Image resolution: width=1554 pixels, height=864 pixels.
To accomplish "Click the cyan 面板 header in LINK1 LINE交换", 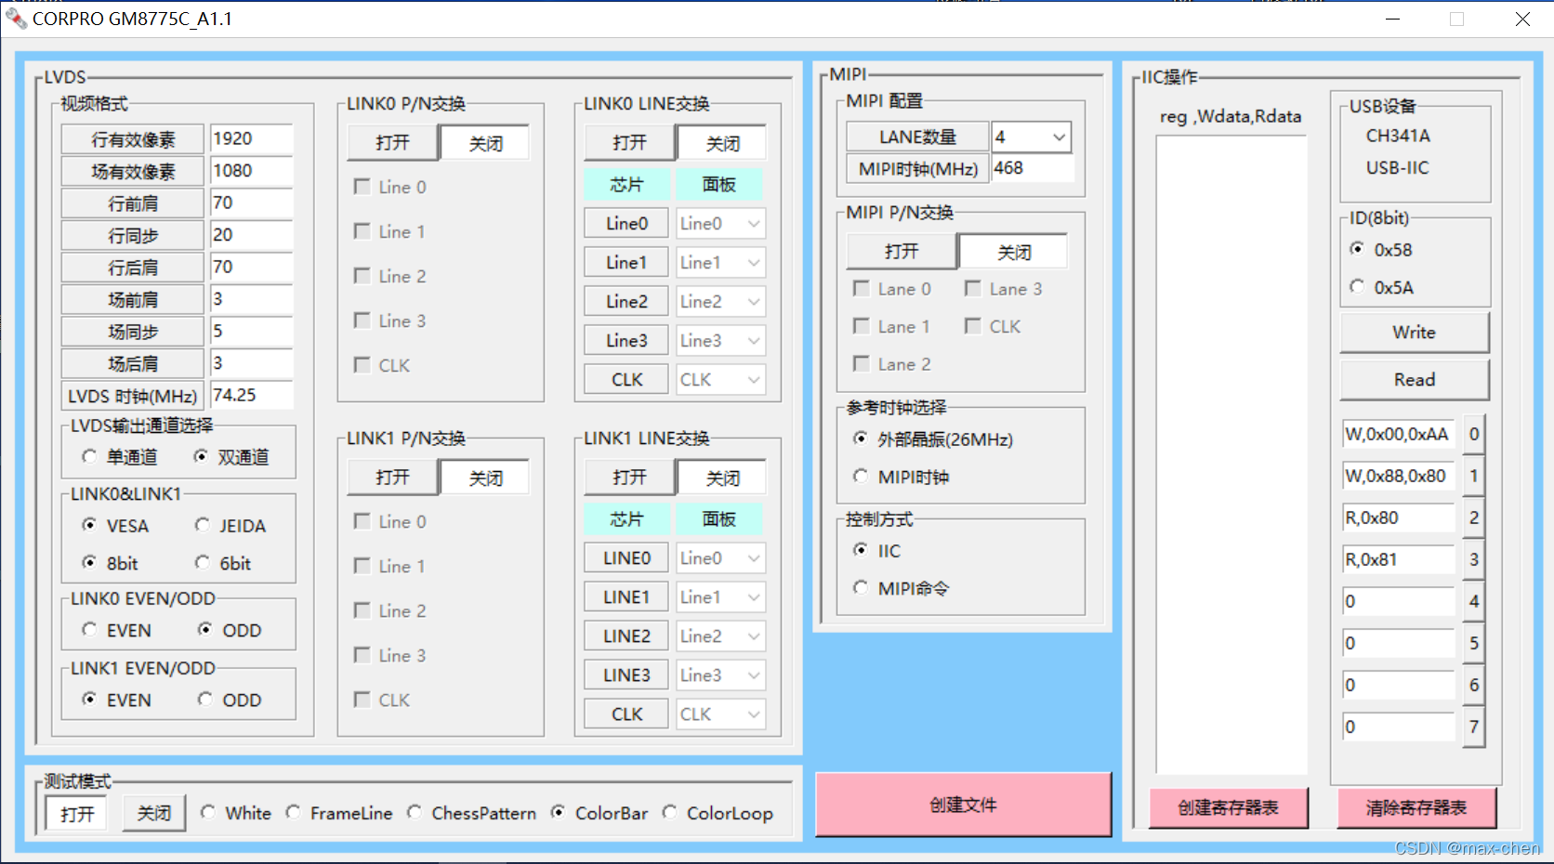I will tap(719, 519).
